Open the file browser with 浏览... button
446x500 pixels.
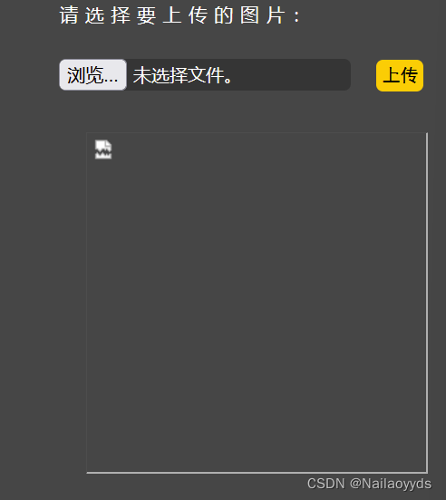tap(92, 75)
